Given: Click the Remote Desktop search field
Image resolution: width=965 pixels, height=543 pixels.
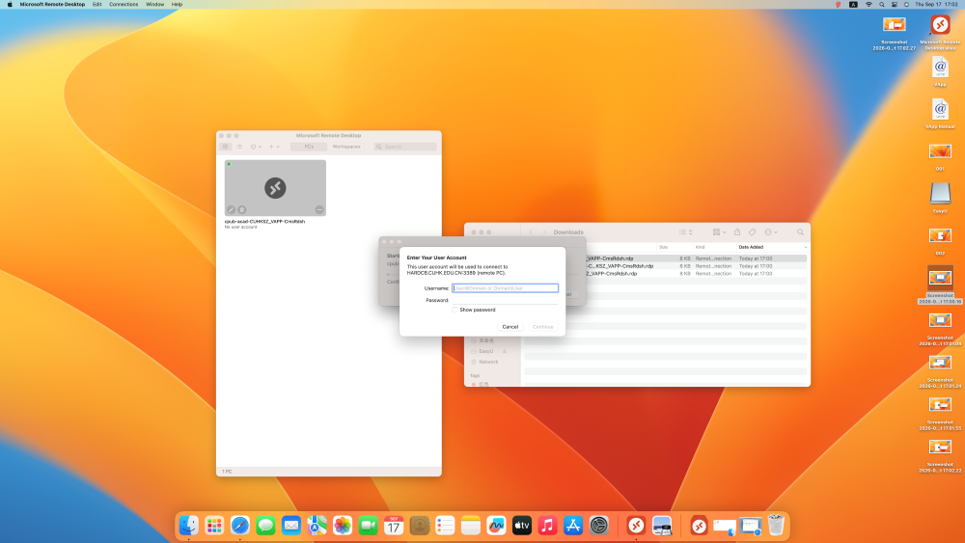Looking at the screenshot, I should pos(405,147).
